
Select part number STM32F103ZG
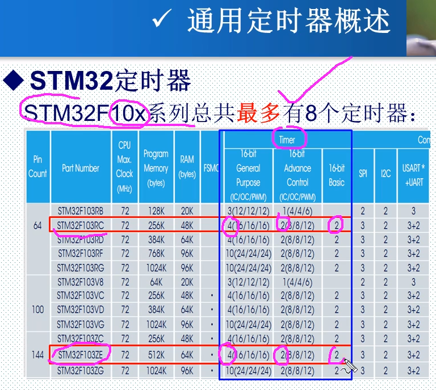81,371
